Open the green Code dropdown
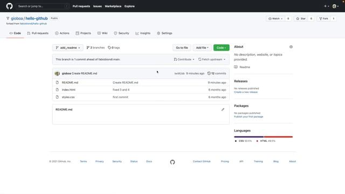 [x=221, y=48]
